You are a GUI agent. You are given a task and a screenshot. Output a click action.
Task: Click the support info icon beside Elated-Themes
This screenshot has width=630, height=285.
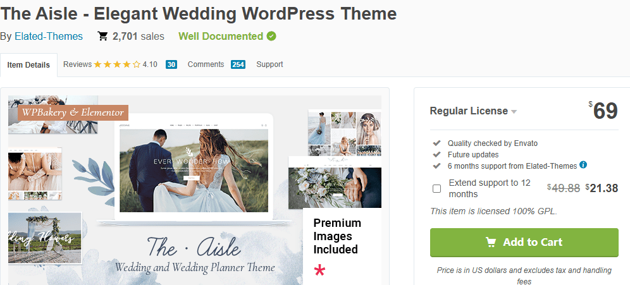(x=583, y=165)
